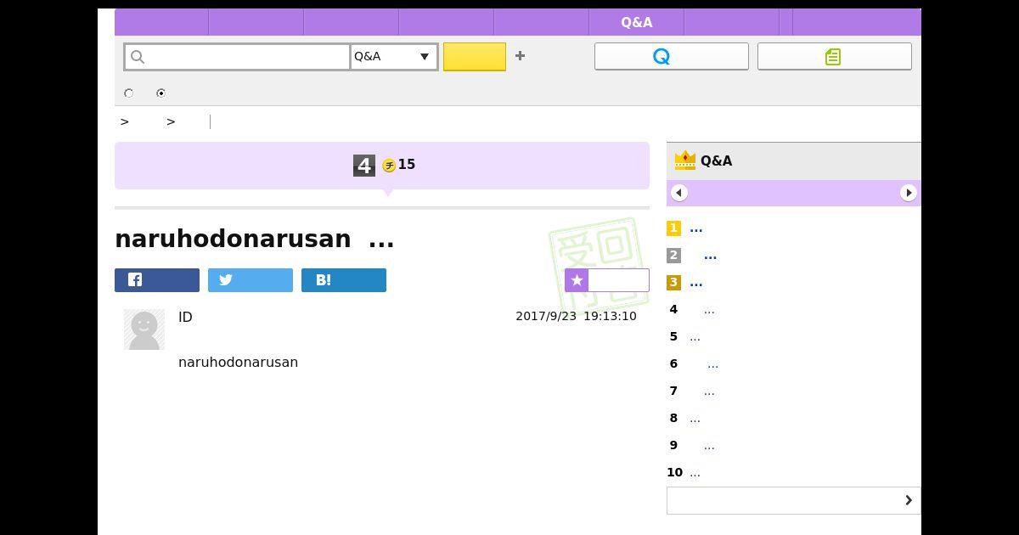Image resolution: width=1019 pixels, height=535 pixels.
Task: Open the Q&A tab in purple navigation
Action: (x=636, y=22)
